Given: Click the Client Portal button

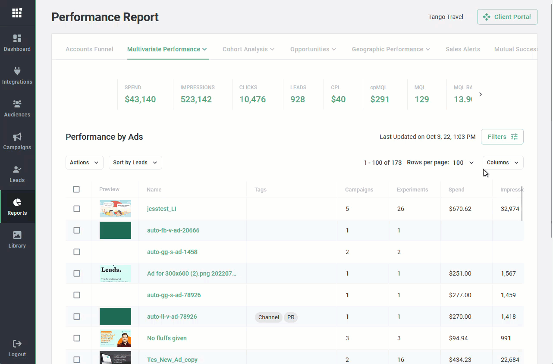Looking at the screenshot, I should (507, 17).
